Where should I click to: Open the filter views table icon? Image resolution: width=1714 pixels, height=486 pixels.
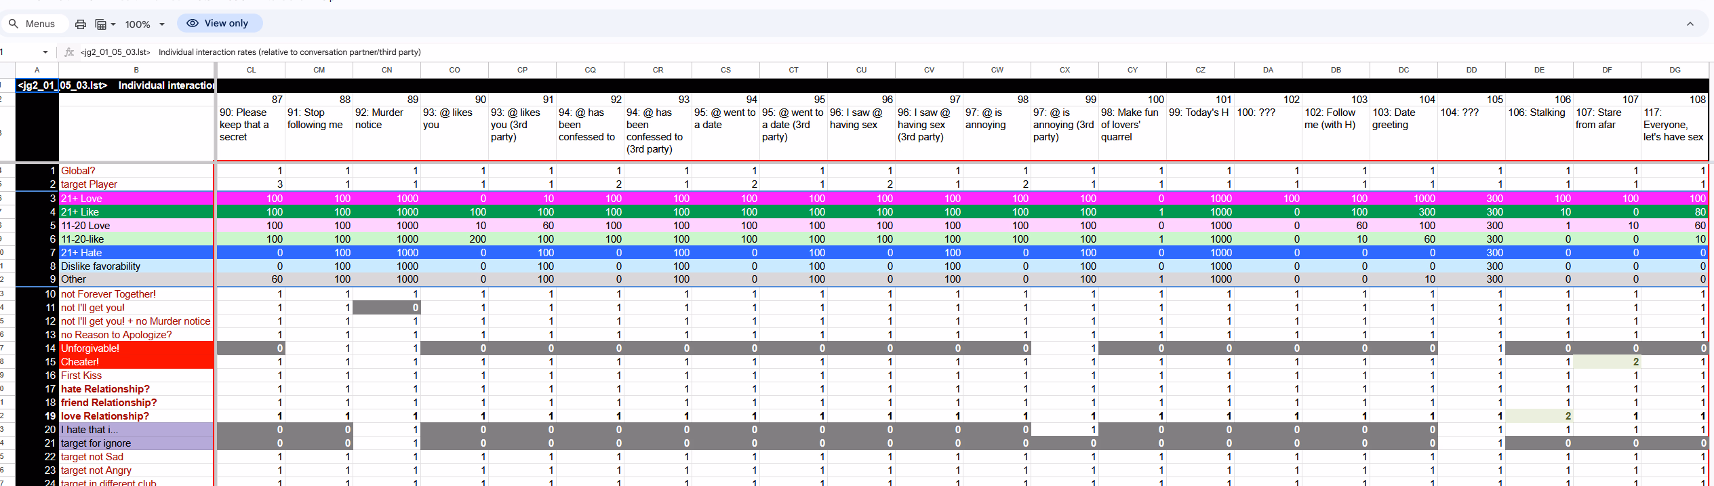click(100, 24)
